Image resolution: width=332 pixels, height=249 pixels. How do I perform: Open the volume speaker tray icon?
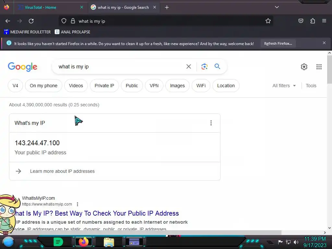(x=296, y=242)
